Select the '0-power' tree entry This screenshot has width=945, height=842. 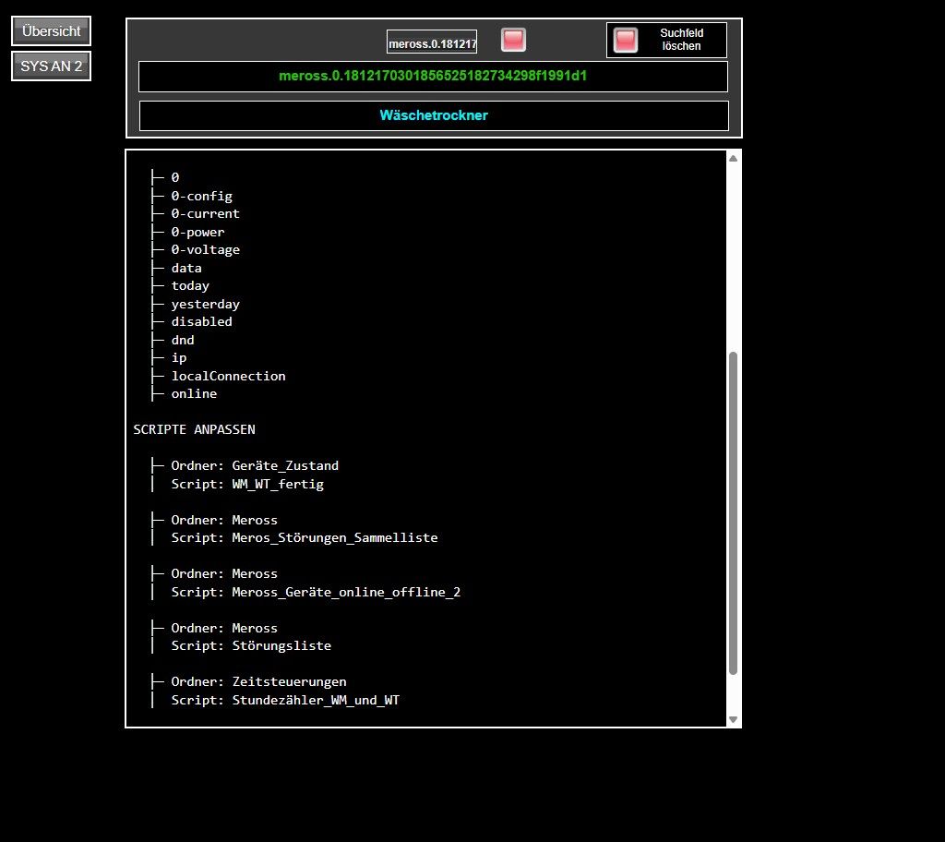click(x=197, y=233)
